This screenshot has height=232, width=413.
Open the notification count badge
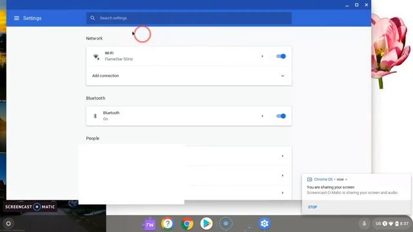pos(385,224)
